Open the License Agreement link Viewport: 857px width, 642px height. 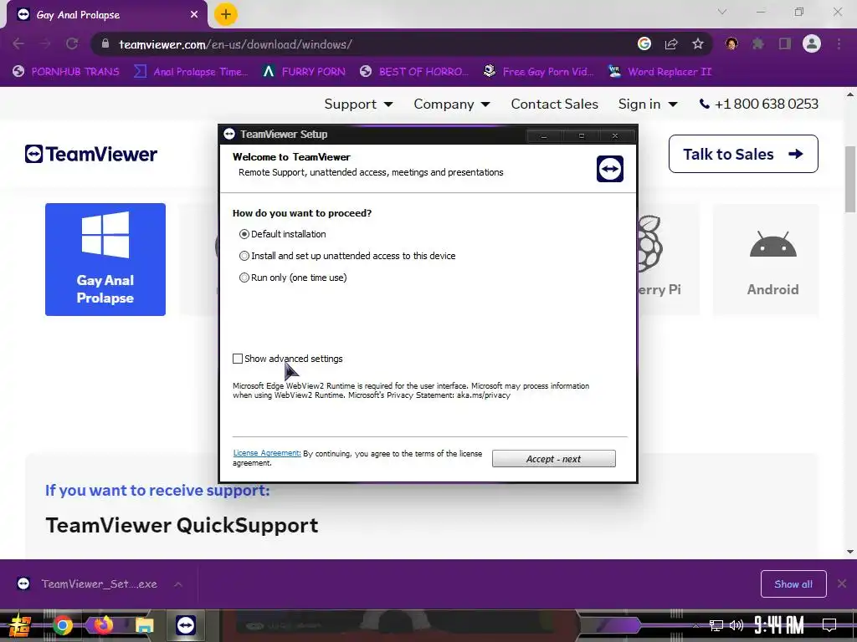pyautogui.click(x=267, y=453)
